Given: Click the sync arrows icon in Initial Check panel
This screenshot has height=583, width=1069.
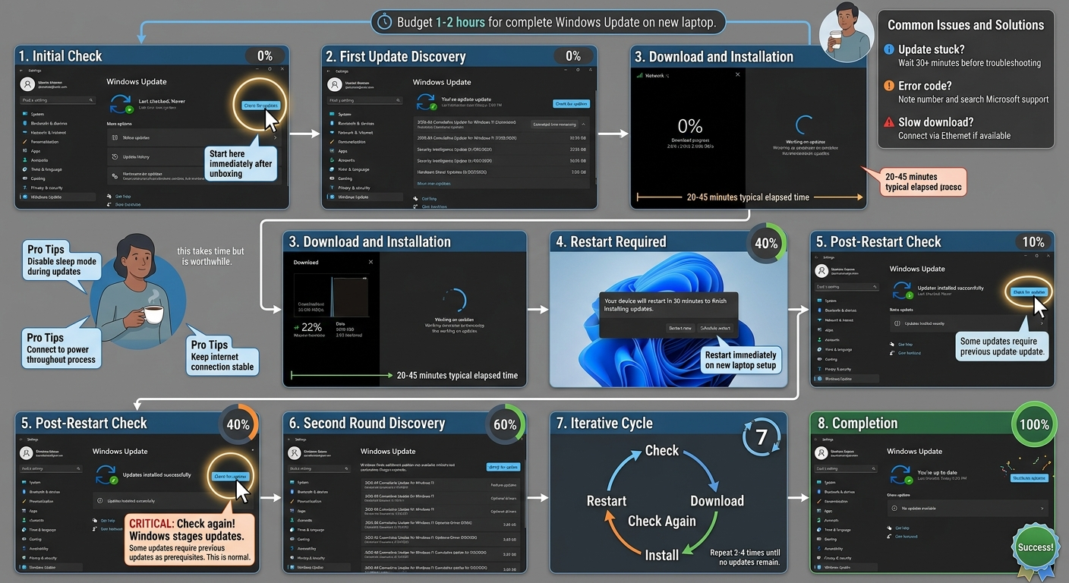Looking at the screenshot, I should 121,104.
